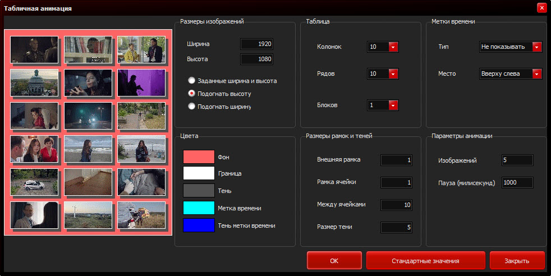551x276 pixels.
Task: Select the 'Заданные ширина и высота' radio option
Action: point(192,81)
